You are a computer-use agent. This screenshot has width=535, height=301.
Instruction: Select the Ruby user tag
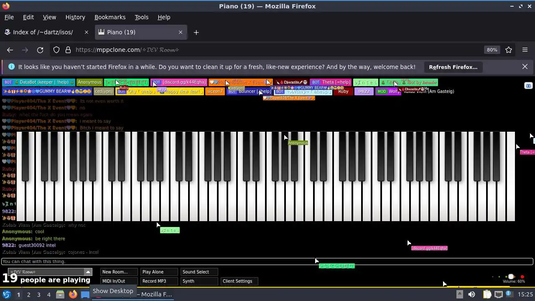(343, 92)
